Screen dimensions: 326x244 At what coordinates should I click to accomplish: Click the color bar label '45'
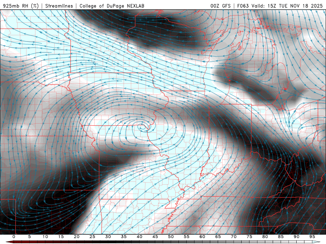(x=155, y=237)
